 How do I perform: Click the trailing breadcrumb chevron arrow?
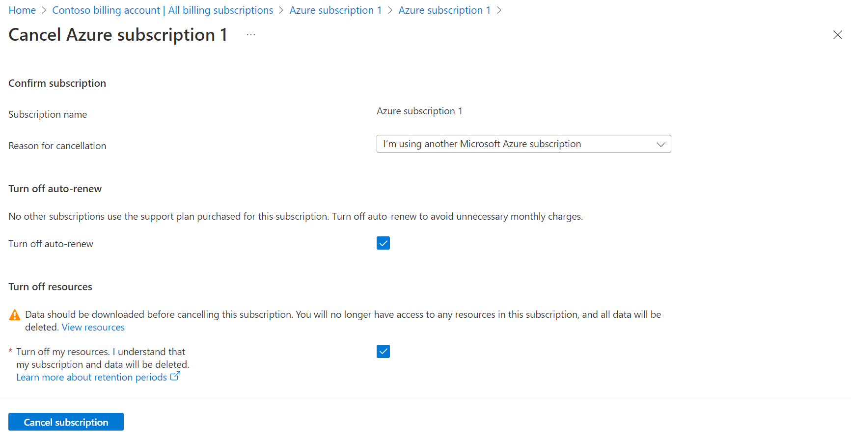point(499,10)
